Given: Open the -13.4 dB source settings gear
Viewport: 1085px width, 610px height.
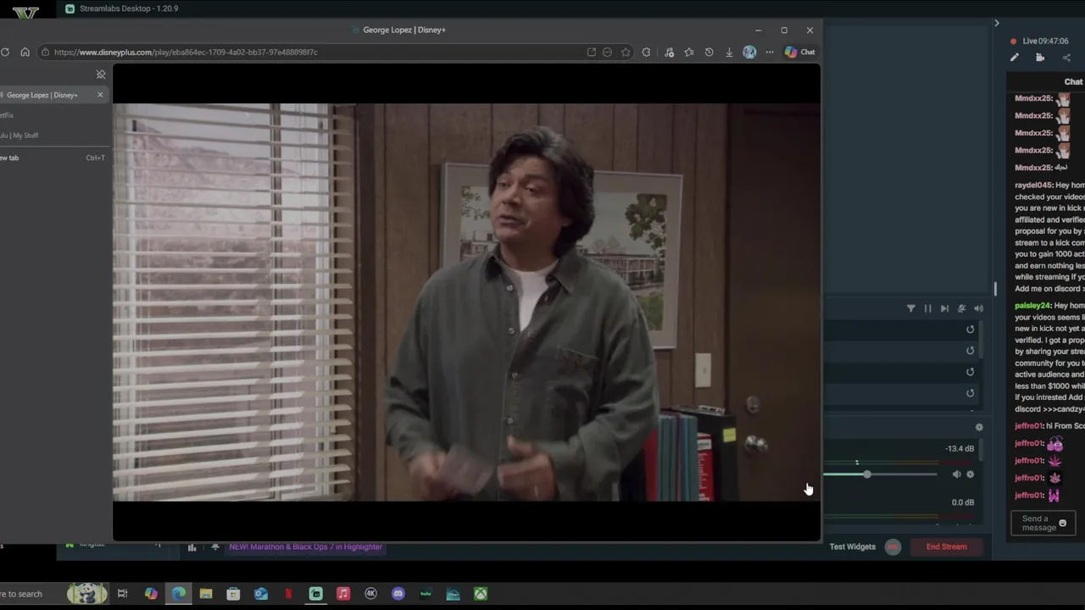Looking at the screenshot, I should [x=971, y=474].
